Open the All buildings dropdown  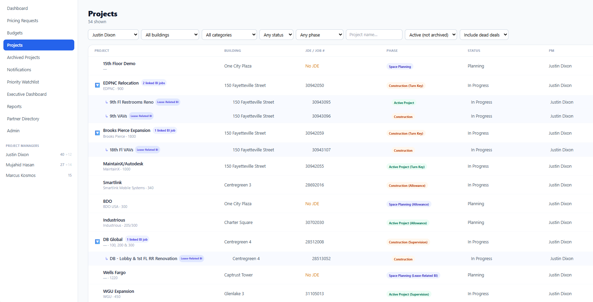170,35
